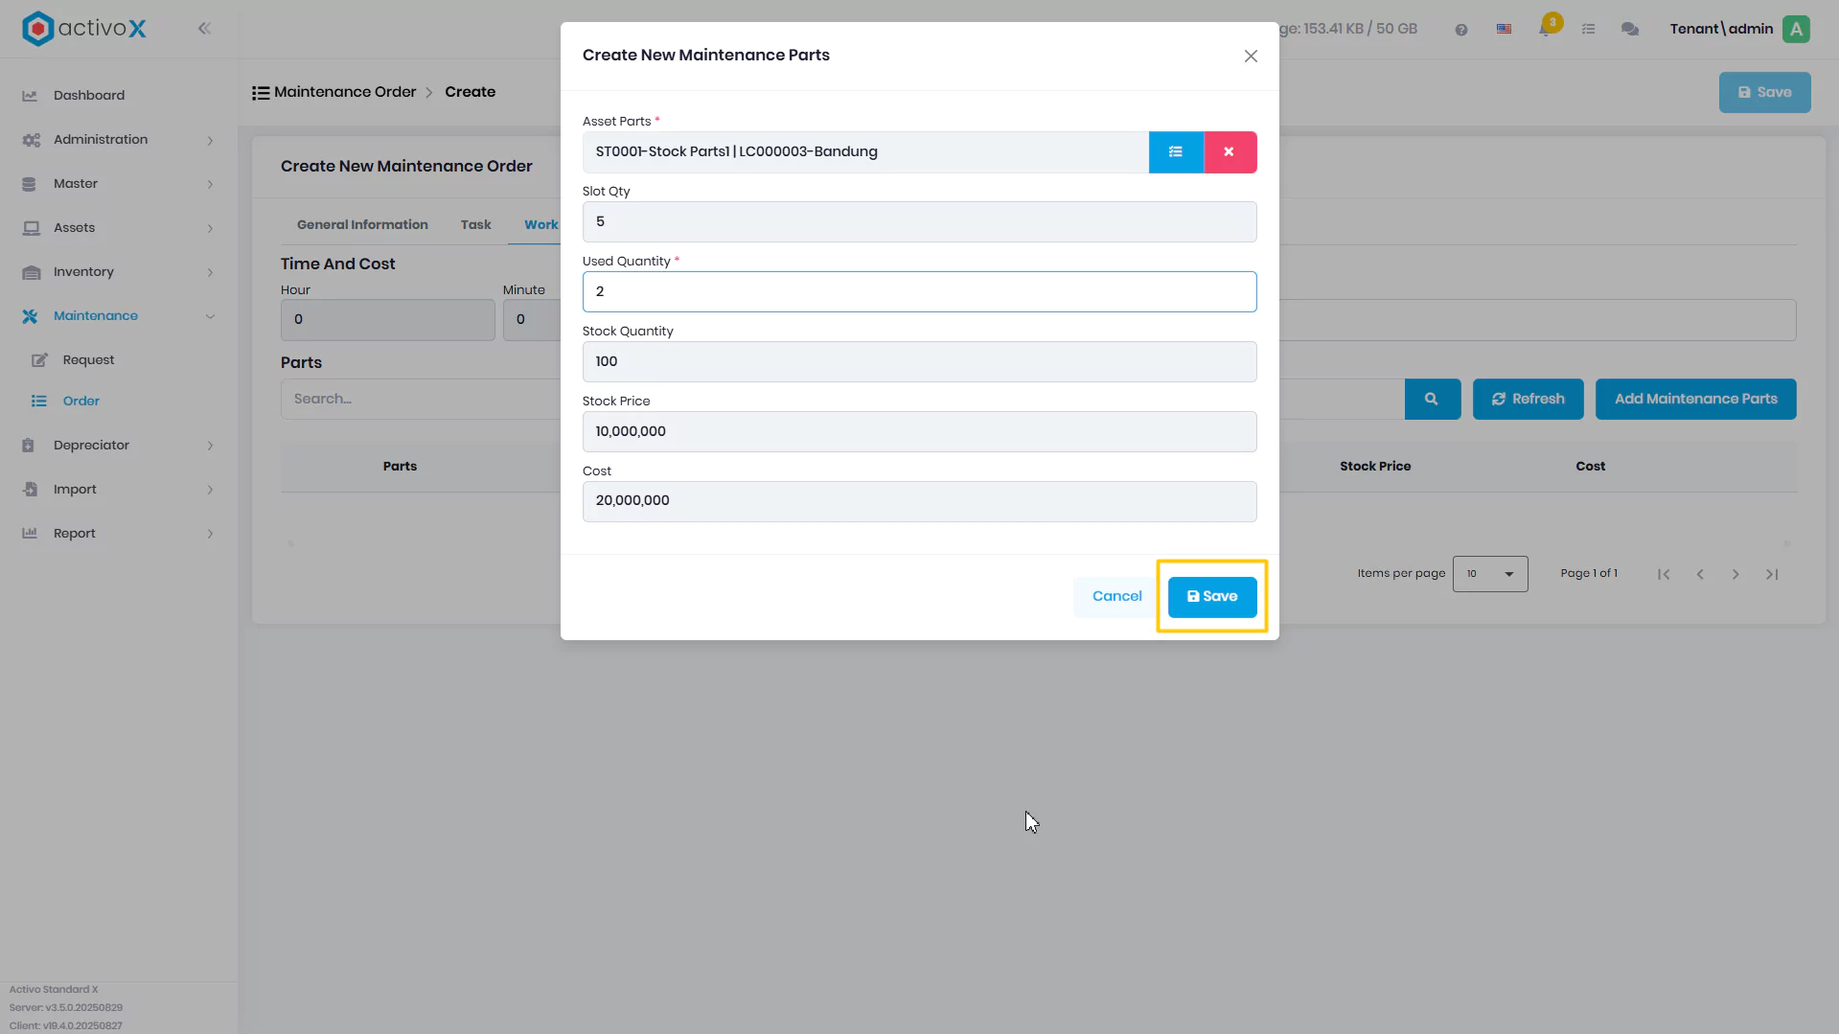Click the Maintenance Order breadcrumb link
This screenshot has height=1034, width=1839.
(x=345, y=92)
